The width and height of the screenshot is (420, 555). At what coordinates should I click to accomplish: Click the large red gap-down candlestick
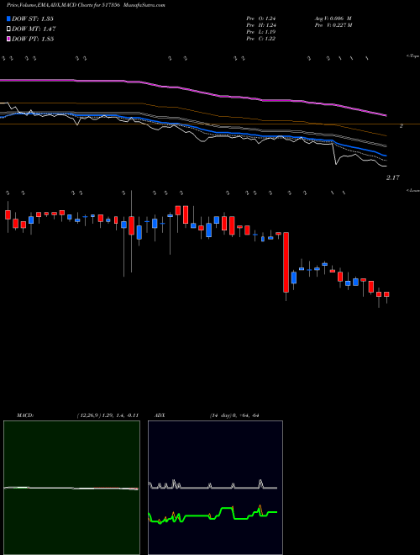point(286,262)
